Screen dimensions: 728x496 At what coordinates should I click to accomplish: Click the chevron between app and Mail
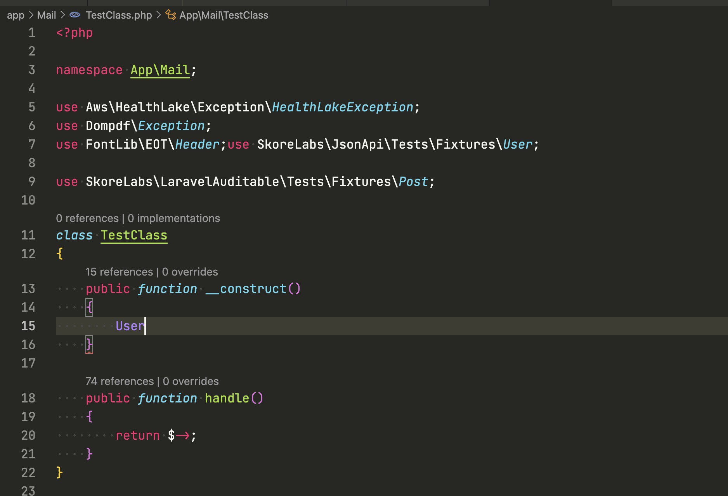(x=31, y=15)
